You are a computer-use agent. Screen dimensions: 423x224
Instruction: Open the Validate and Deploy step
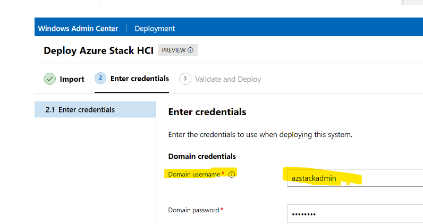click(220, 79)
